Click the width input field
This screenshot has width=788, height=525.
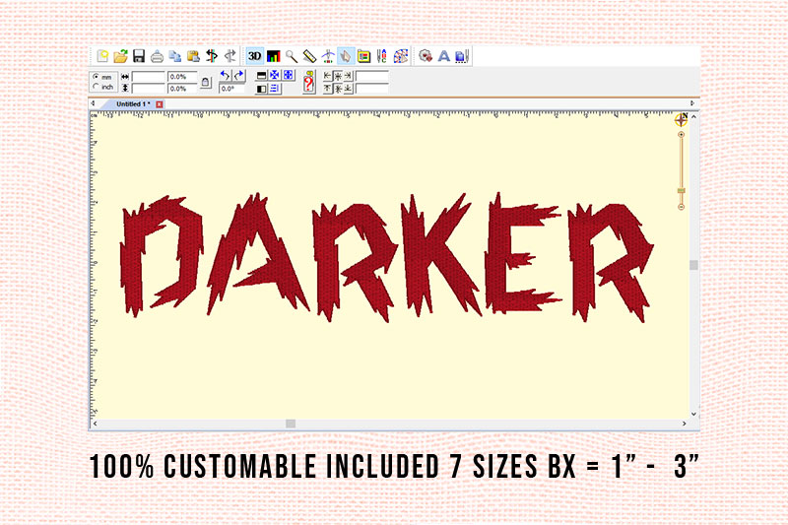tap(149, 77)
